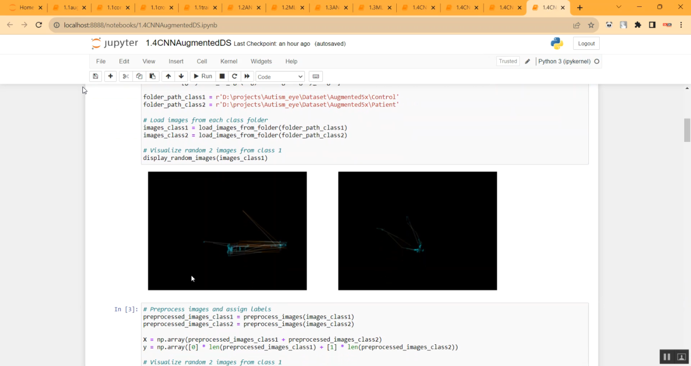This screenshot has width=691, height=366.
Task: Open the command palette keyboard icon
Action: (316, 77)
